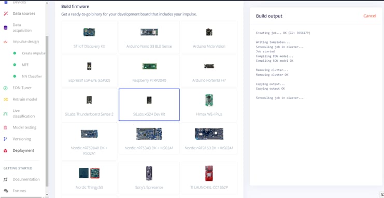Image resolution: width=384 pixels, height=198 pixels.
Task: Click the Deployment box icon
Action: pyautogui.click(x=6, y=151)
